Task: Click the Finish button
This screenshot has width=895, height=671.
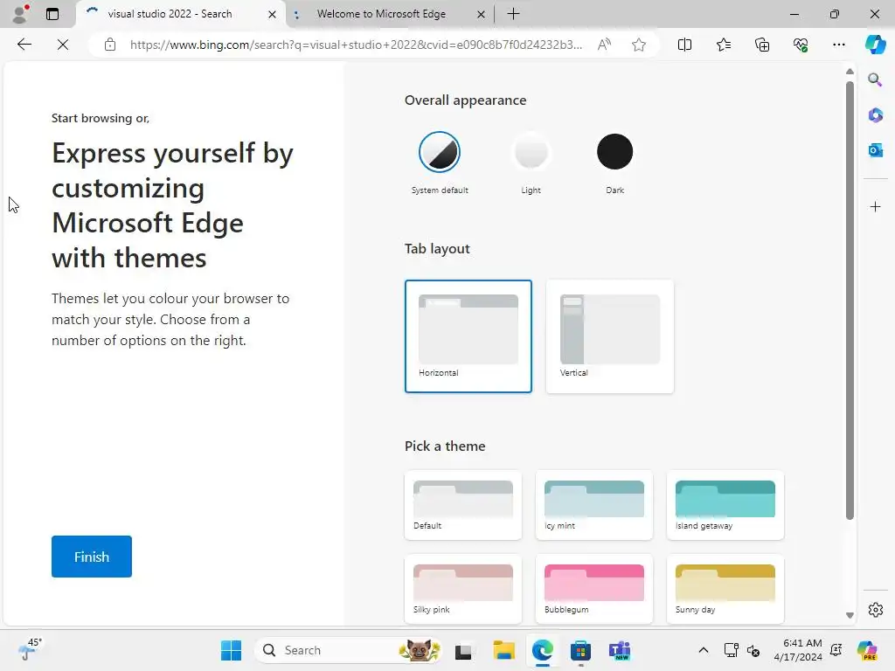Action: tap(91, 557)
